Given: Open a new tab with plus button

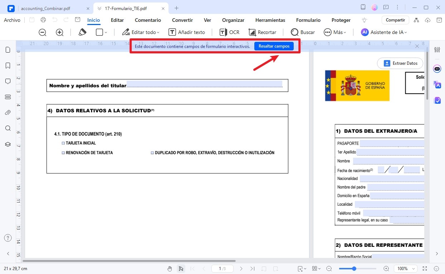Looking at the screenshot, I should coord(176,8).
